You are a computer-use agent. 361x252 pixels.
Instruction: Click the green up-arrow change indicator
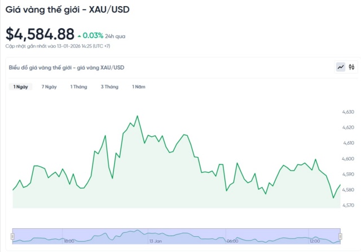tap(80, 36)
